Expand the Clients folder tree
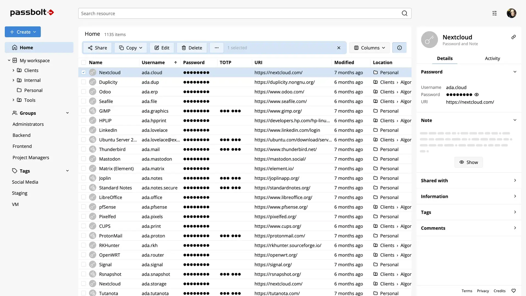This screenshot has height=296, width=526. pyautogui.click(x=13, y=70)
